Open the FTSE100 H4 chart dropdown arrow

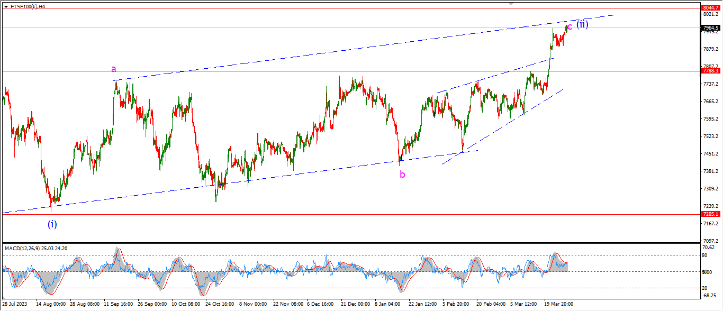[x=6, y=6]
